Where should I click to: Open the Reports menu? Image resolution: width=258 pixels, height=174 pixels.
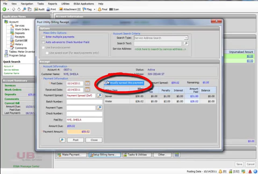click(x=52, y=3)
